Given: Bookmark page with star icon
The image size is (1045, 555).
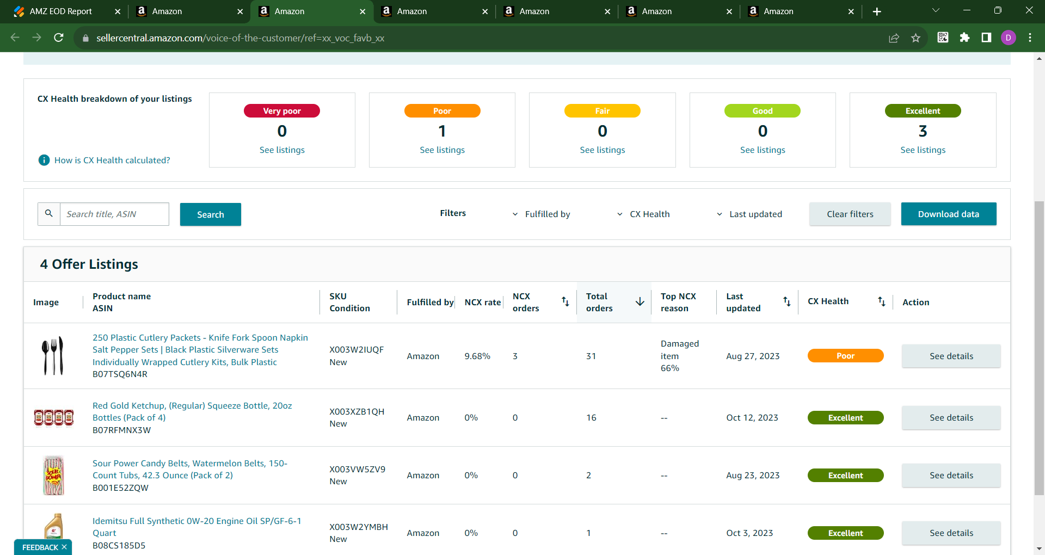Looking at the screenshot, I should tap(915, 38).
